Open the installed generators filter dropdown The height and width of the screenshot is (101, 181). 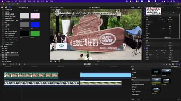(x=24, y=8)
